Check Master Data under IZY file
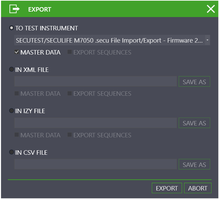Screen dimensions: 219x199 17,135
